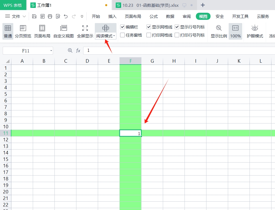Open 显示比例 zoom scale settings
This screenshot has height=210, width=275.
click(218, 31)
